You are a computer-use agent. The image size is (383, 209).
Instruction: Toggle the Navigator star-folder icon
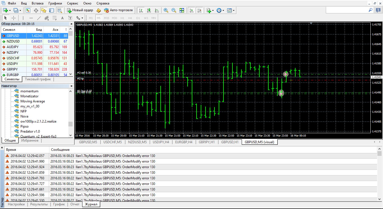coord(44,10)
